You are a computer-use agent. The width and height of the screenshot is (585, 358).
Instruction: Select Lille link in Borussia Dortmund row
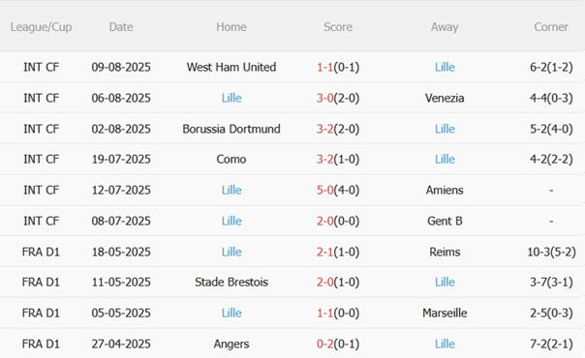pyautogui.click(x=445, y=129)
